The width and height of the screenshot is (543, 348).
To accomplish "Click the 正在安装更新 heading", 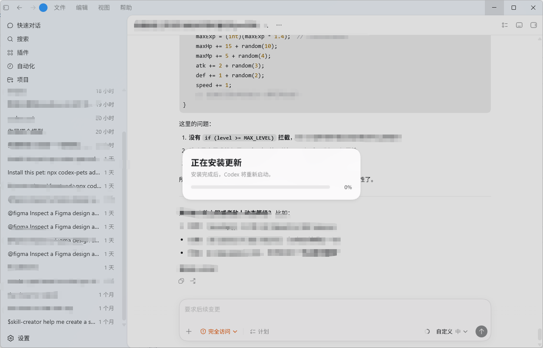I will (216, 163).
